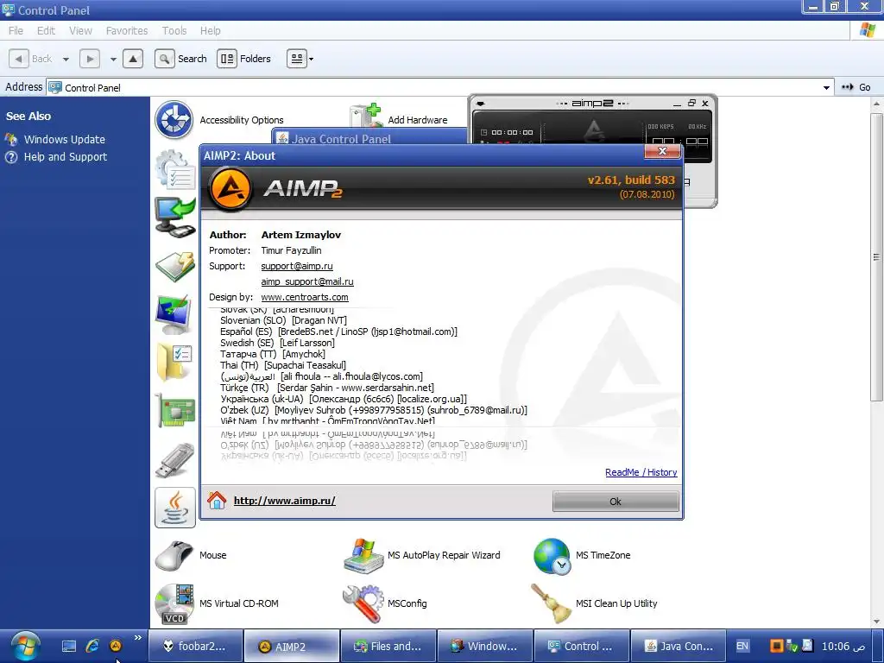Open www.centroarts.com design link

(305, 297)
